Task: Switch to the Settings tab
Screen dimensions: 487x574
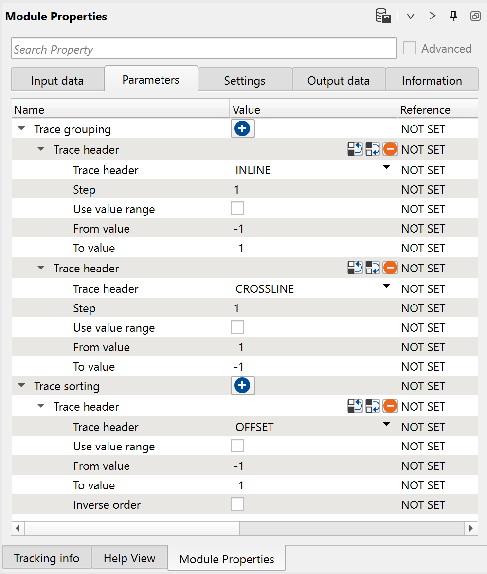Action: click(245, 81)
